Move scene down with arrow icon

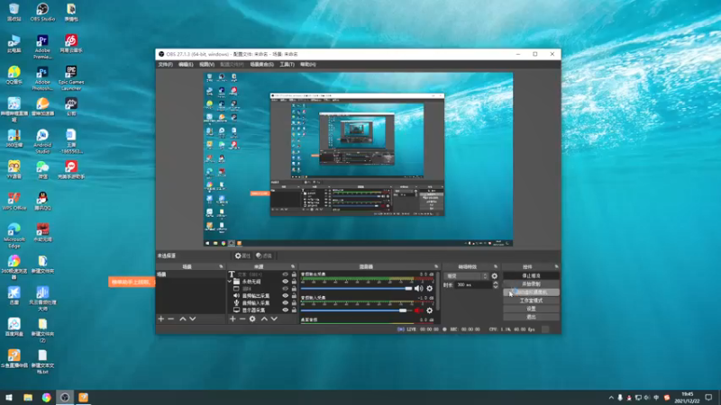click(193, 319)
